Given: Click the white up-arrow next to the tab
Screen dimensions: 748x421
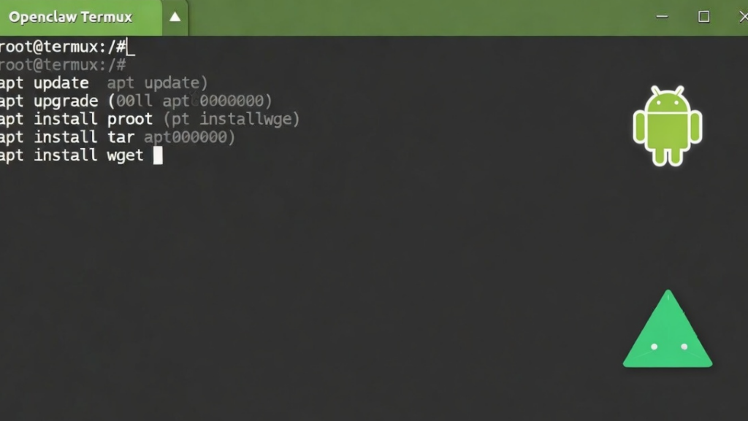Looking at the screenshot, I should click(x=175, y=17).
